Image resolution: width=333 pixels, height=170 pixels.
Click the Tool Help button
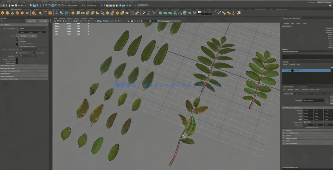[x=43, y=21]
